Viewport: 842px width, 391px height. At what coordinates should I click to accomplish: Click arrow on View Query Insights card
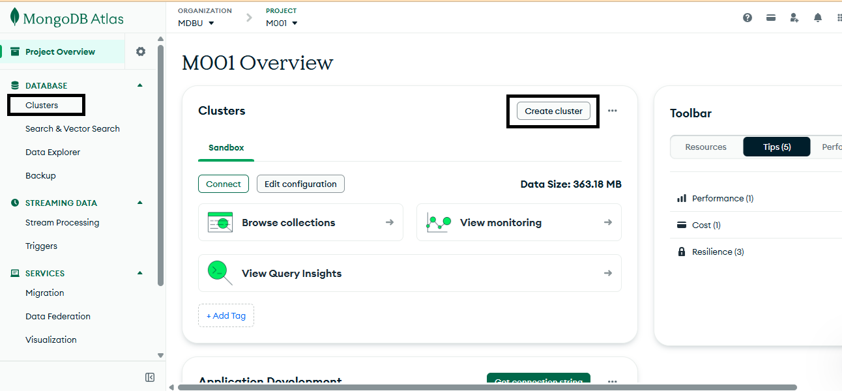608,273
